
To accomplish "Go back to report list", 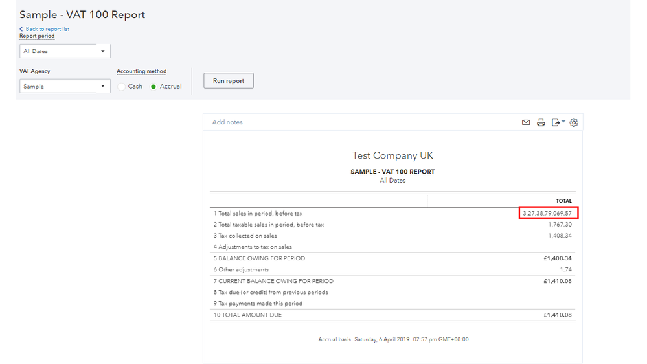I will [x=47, y=29].
